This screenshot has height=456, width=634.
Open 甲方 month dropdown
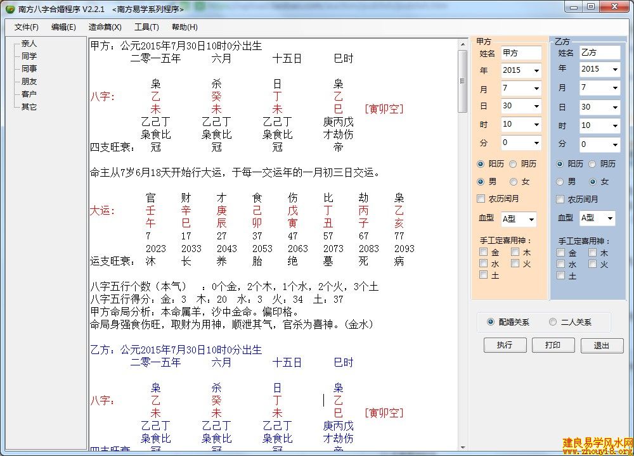(536, 89)
